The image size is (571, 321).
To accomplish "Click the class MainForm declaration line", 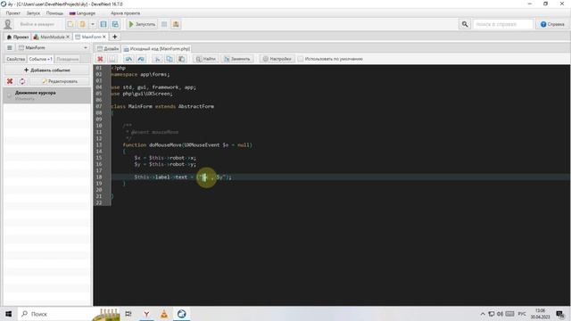I will pyautogui.click(x=162, y=107).
